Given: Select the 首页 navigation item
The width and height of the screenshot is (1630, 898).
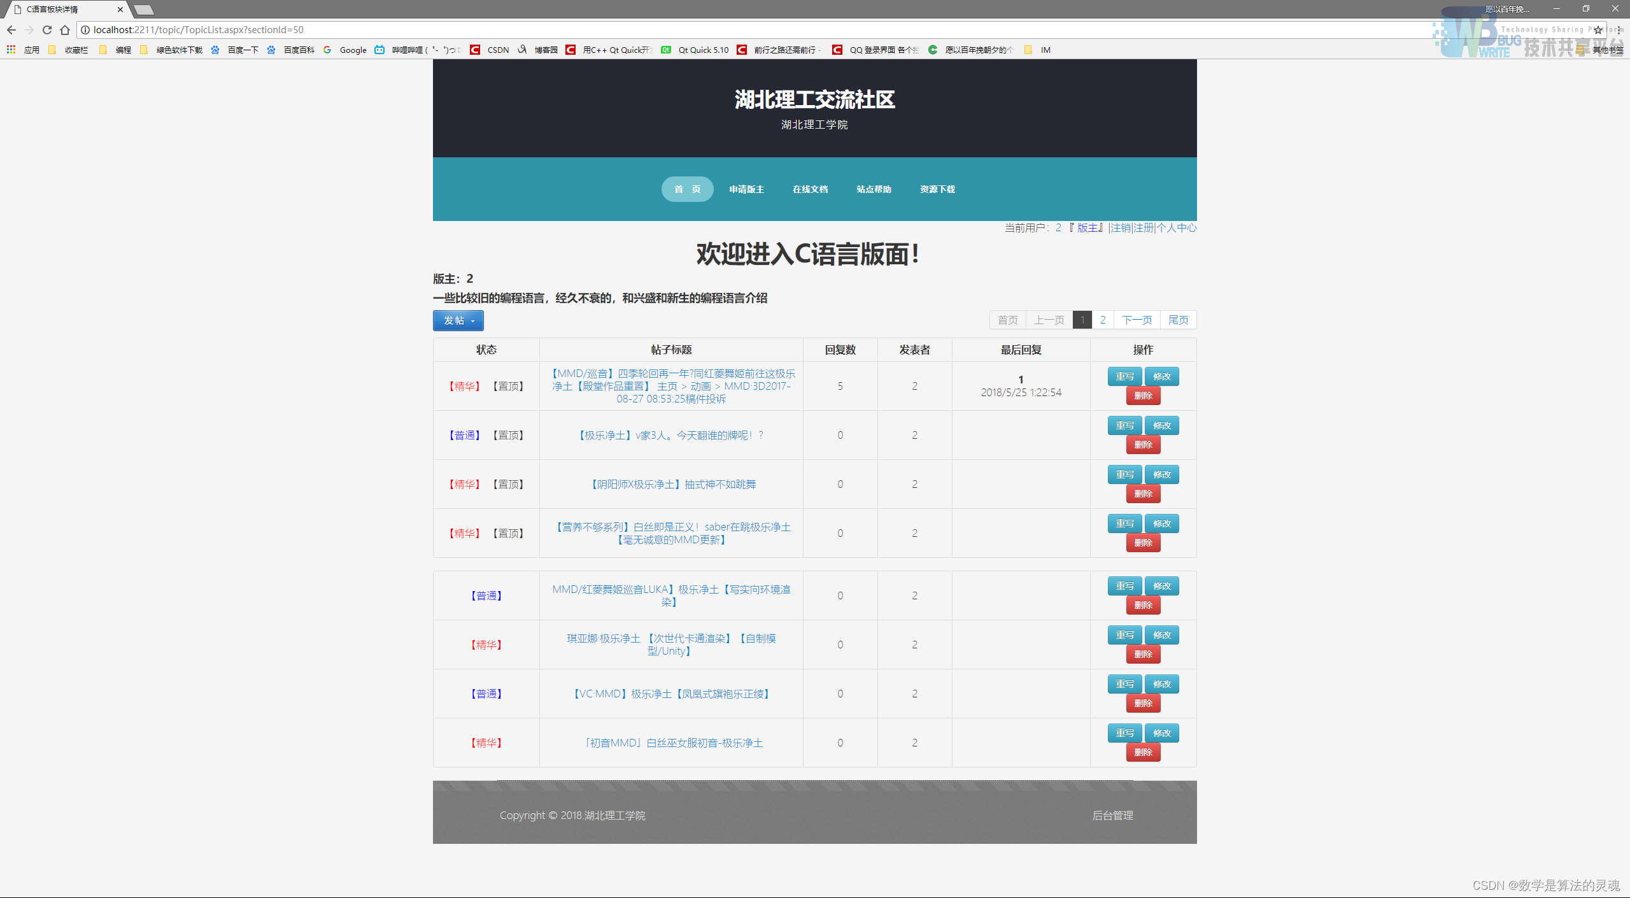Looking at the screenshot, I should (687, 189).
